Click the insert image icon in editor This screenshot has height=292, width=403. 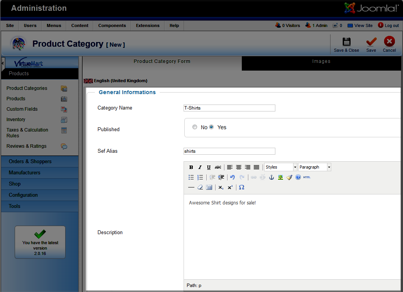coord(280,177)
